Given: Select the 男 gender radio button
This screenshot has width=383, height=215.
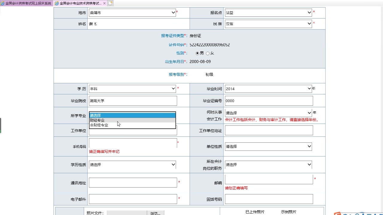Looking at the screenshot, I should click(x=197, y=53).
